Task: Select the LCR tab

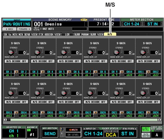Action: pos(67,34)
